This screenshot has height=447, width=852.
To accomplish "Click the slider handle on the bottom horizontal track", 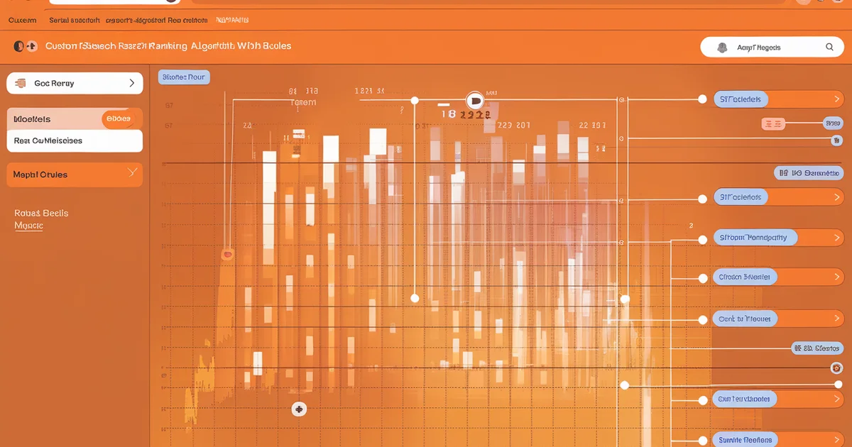I will [625, 385].
